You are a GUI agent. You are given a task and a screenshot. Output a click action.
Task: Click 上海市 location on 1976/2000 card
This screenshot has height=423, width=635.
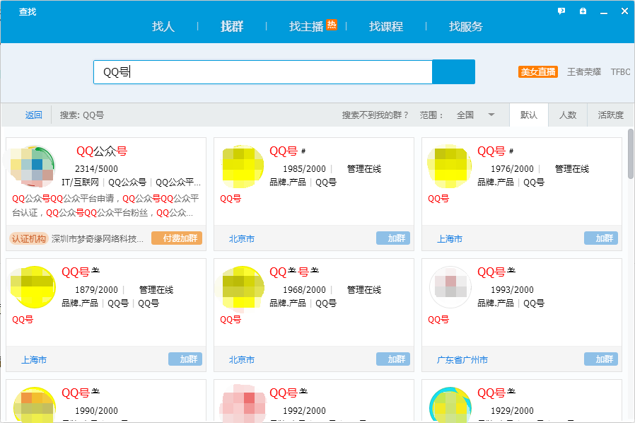click(x=450, y=239)
